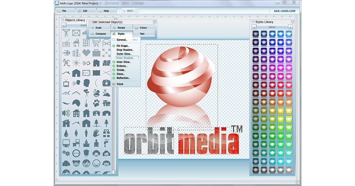This screenshot has height=186, width=355.
Task: Toggle the Emboss style checkmark
Action: [114, 66]
